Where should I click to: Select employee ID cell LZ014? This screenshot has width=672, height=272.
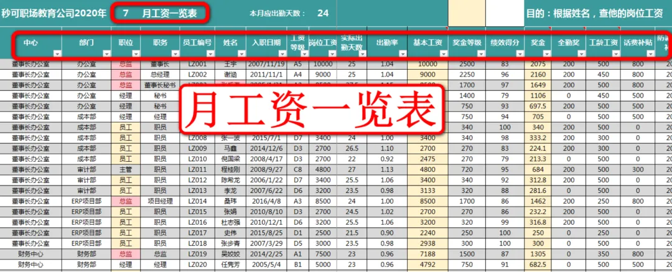click(x=198, y=201)
